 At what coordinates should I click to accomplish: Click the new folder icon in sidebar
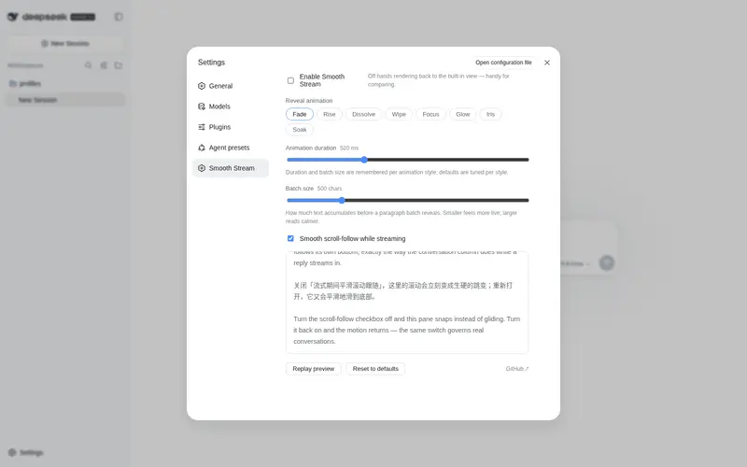(x=119, y=65)
